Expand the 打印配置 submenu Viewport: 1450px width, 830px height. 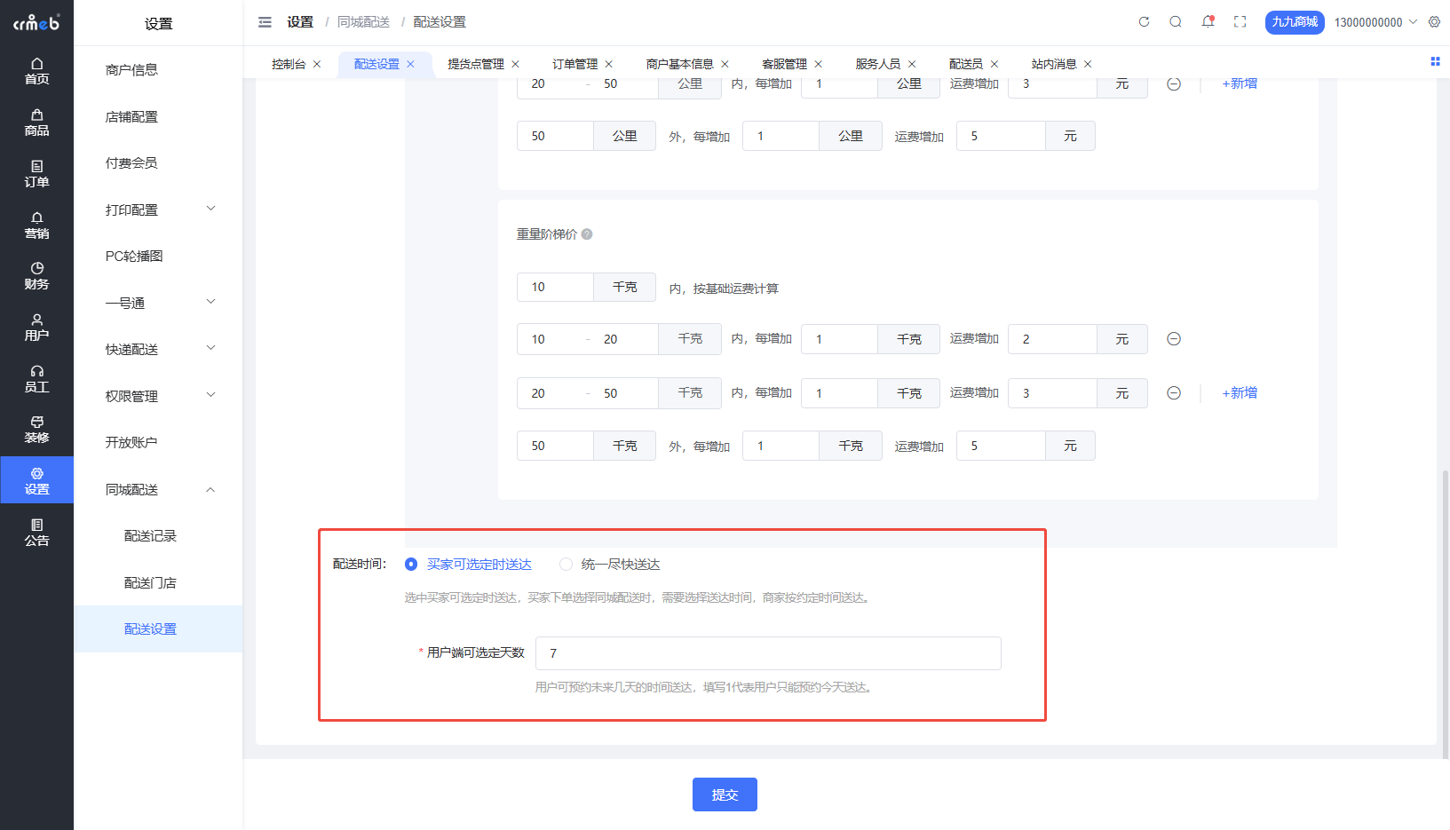pyautogui.click(x=158, y=209)
